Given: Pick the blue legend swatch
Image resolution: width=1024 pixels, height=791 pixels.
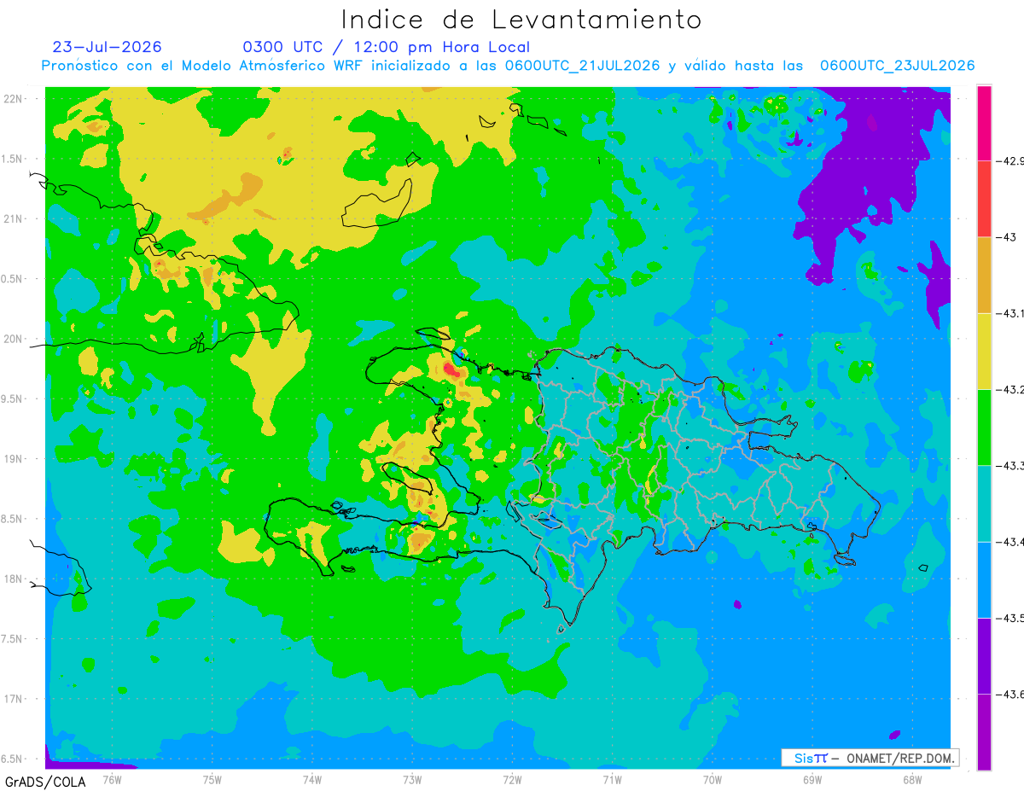Looking at the screenshot, I should pyautogui.click(x=984, y=579).
